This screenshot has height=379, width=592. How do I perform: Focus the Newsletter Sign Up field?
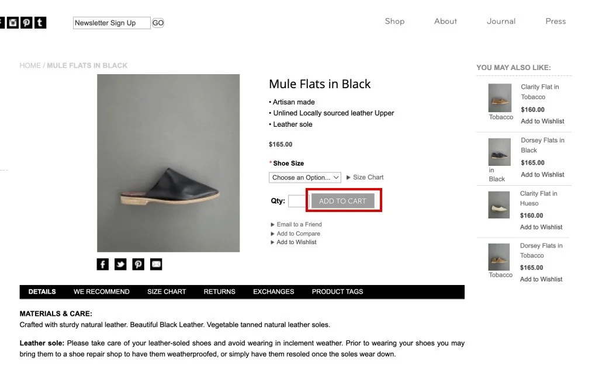click(112, 23)
